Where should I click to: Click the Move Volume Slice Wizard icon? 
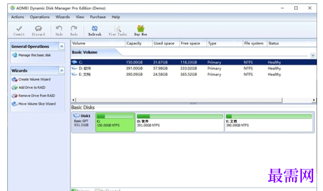tap(14, 104)
